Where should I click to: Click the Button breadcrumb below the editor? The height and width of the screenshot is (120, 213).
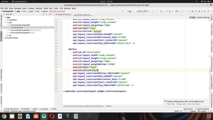(109, 106)
